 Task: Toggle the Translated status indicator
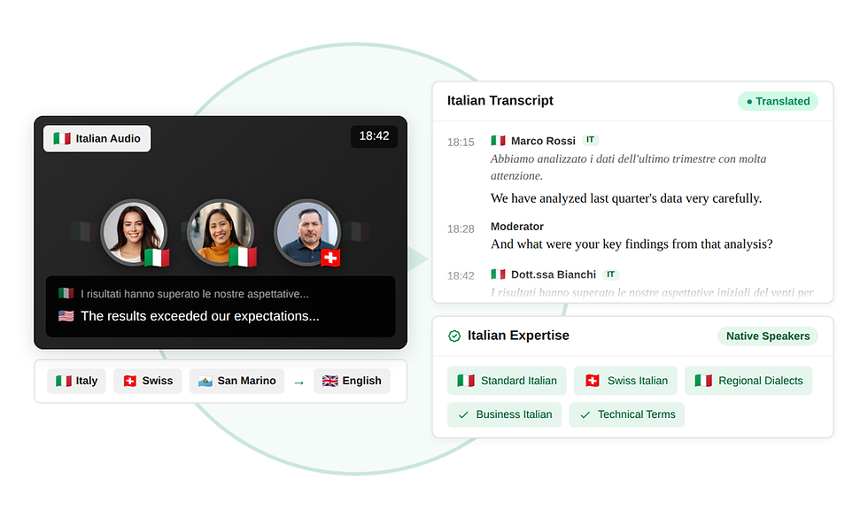point(778,101)
